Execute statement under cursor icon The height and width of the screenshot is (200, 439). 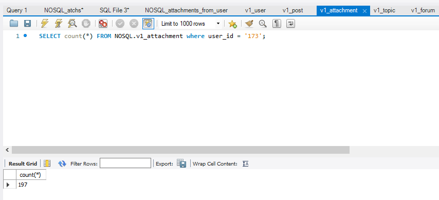(x=59, y=24)
